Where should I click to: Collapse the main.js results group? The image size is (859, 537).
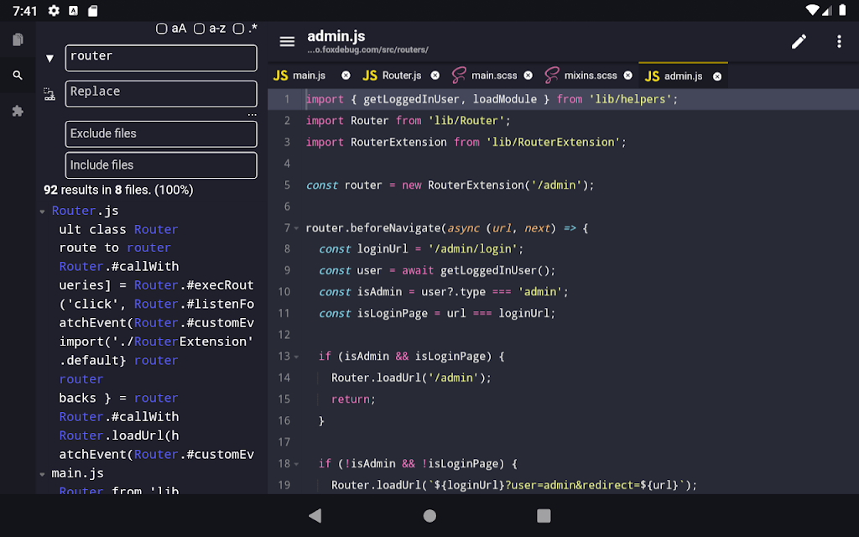tap(41, 472)
